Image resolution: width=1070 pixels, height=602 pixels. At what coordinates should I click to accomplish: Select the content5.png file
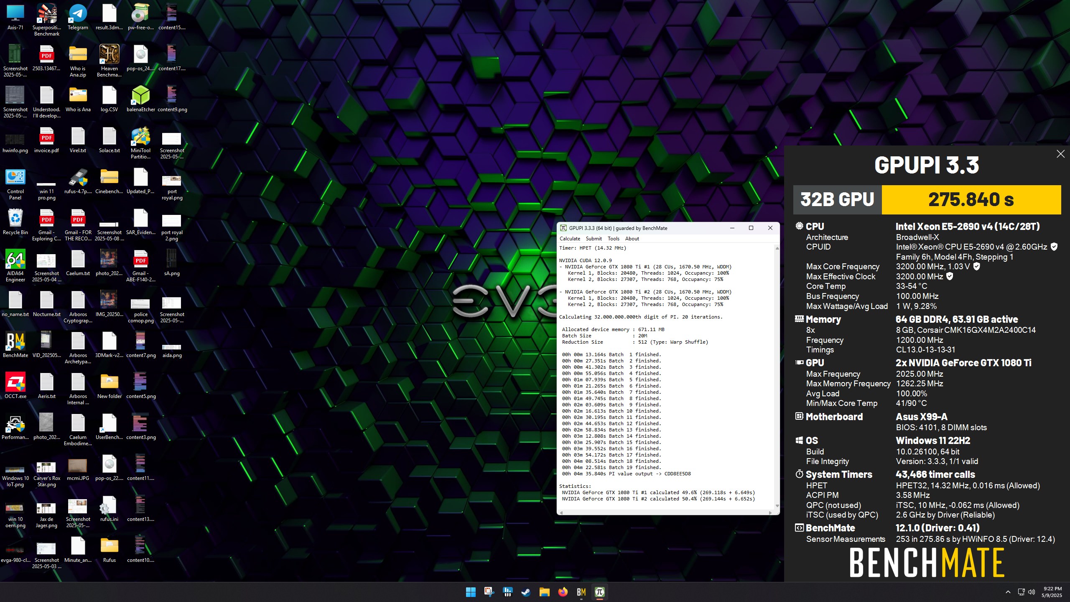pyautogui.click(x=141, y=386)
